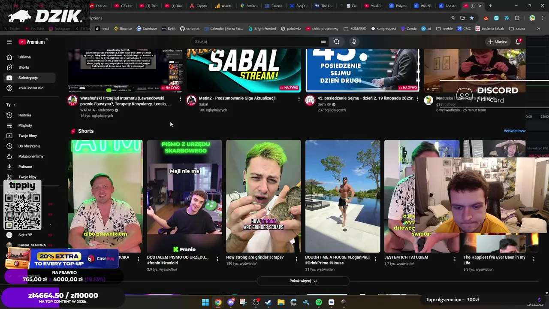This screenshot has height=309, width=549.
Task: Open the sauna bookmarks folder
Action: pyautogui.click(x=517, y=29)
